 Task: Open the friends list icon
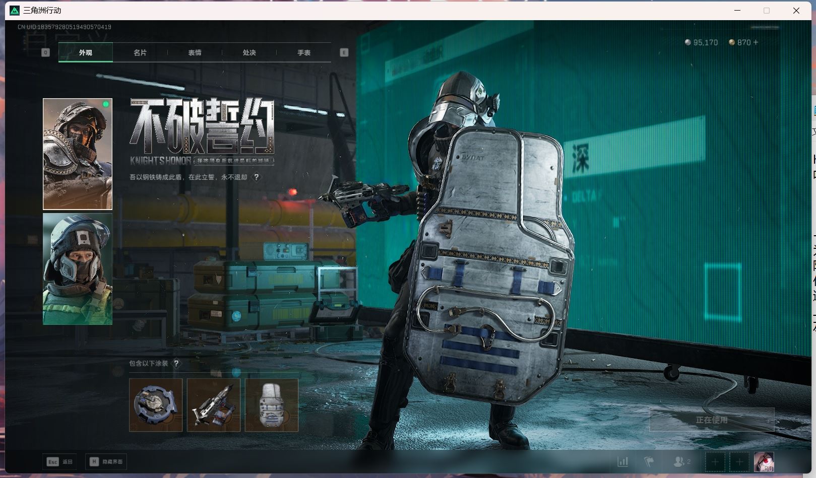coord(681,461)
